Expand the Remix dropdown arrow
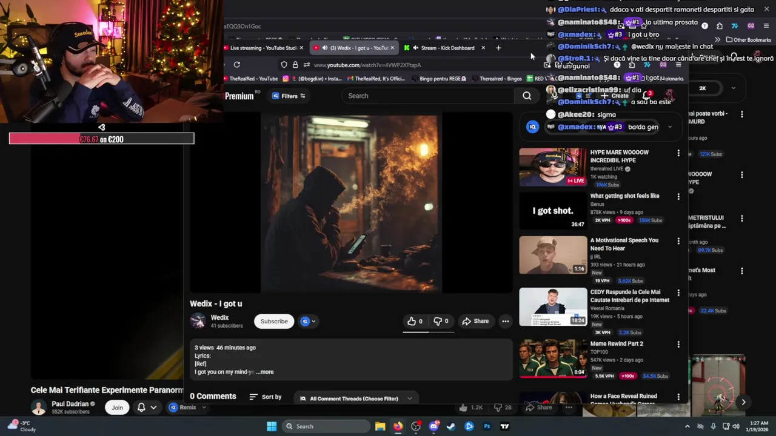776x436 pixels. (x=203, y=408)
